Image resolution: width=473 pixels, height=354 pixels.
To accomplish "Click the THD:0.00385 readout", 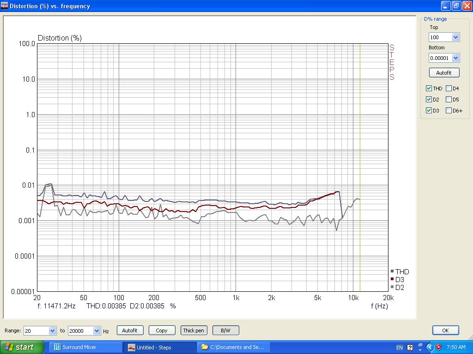I will pyautogui.click(x=106, y=306).
